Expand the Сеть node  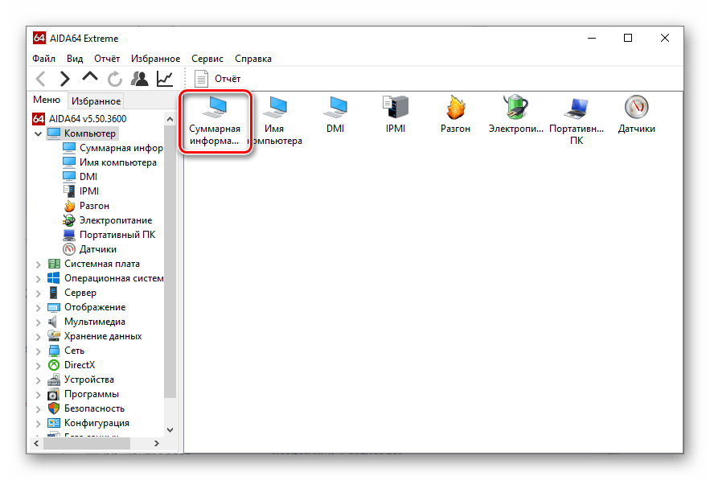coord(38,351)
